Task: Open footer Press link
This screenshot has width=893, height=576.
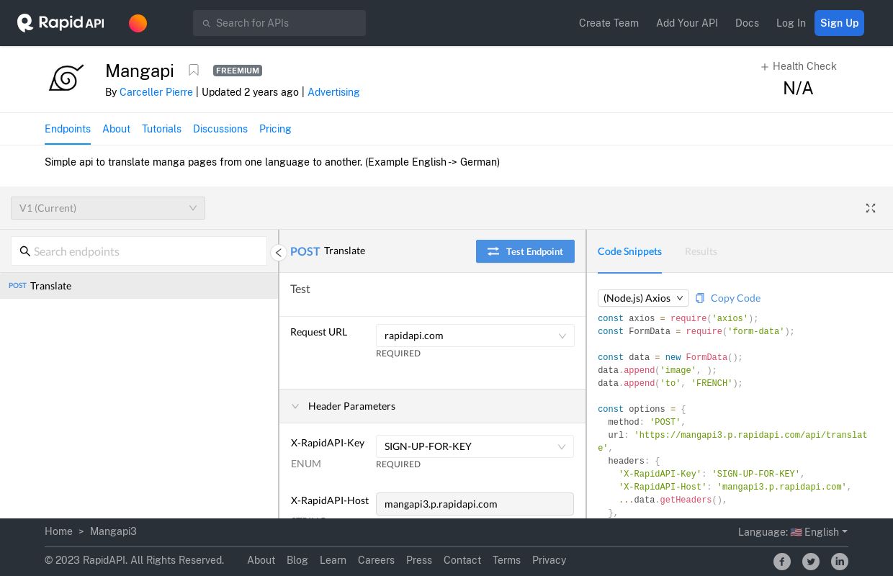Action: click(419, 560)
